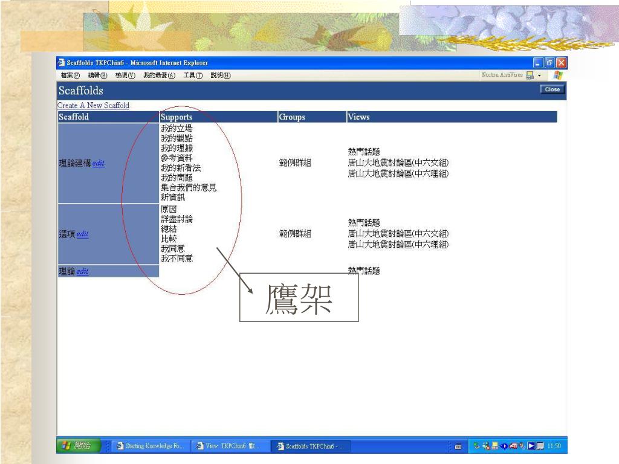619x464 pixels.
Task: Click support item 原因
Action: [x=169, y=209]
